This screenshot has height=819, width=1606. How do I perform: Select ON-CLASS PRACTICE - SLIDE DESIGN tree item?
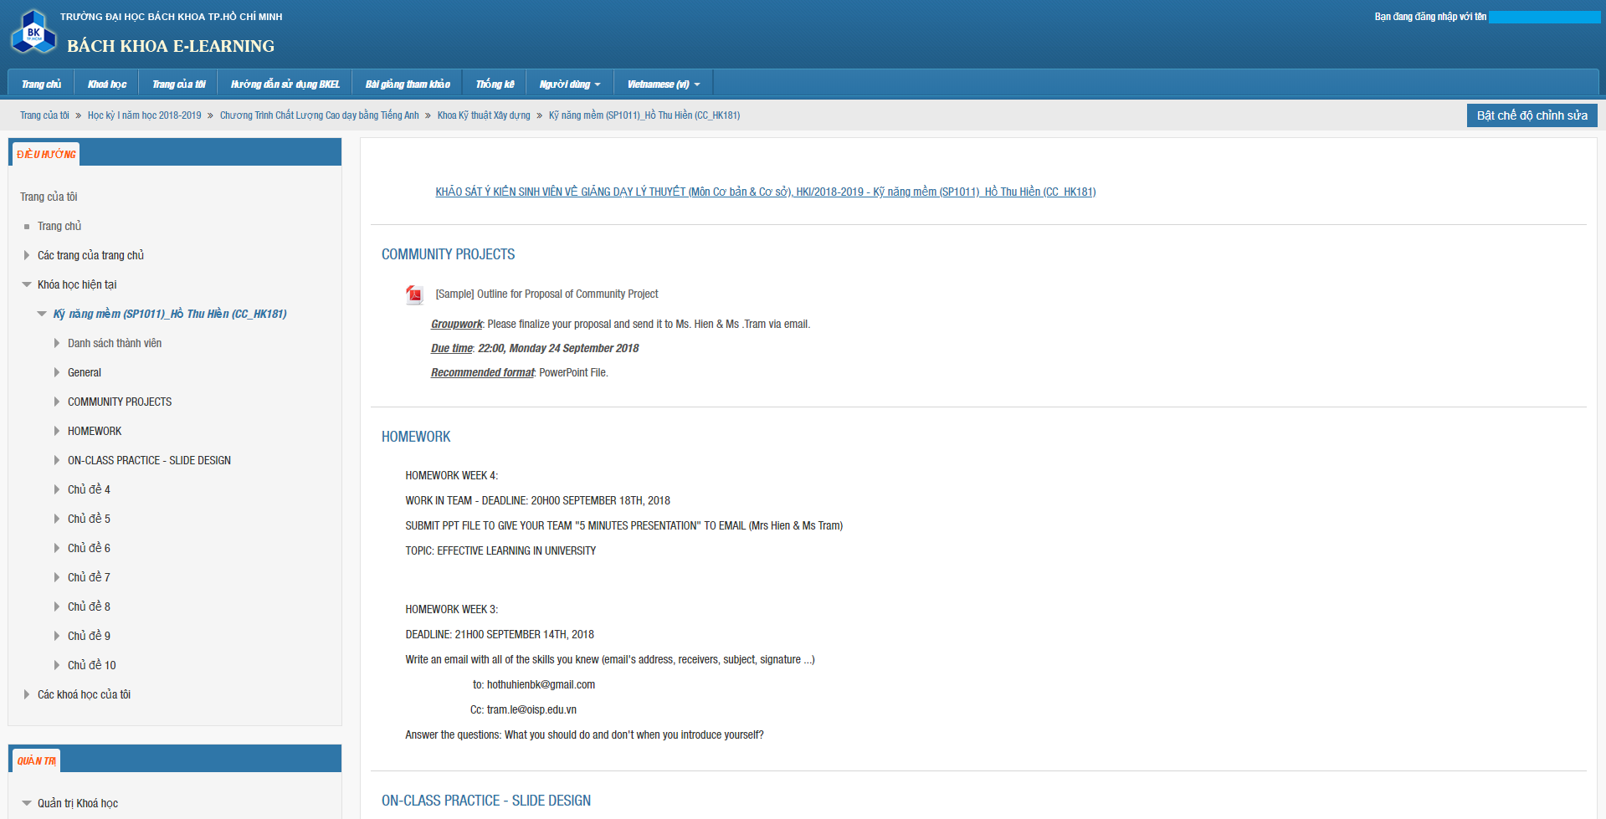pos(149,460)
